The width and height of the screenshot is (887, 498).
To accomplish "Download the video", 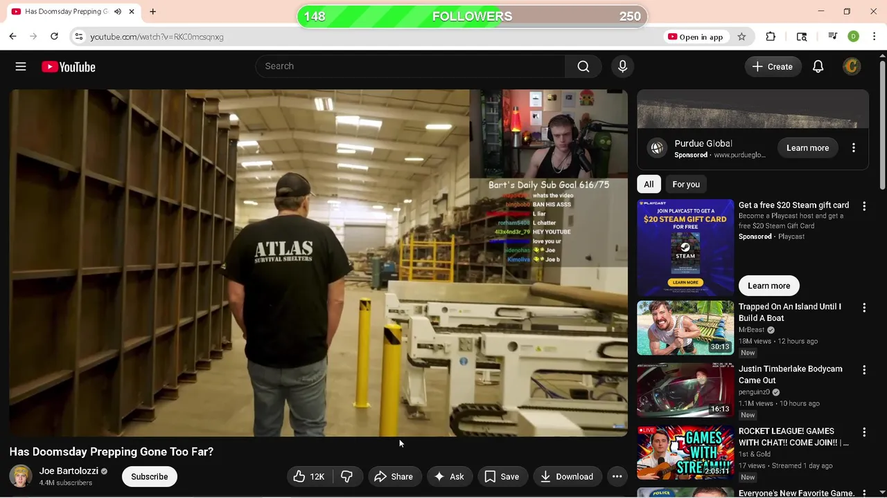I will [x=567, y=477].
